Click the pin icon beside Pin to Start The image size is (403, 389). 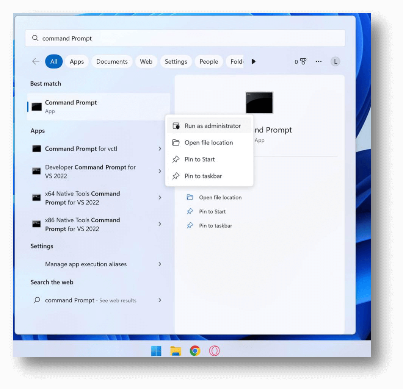176,159
